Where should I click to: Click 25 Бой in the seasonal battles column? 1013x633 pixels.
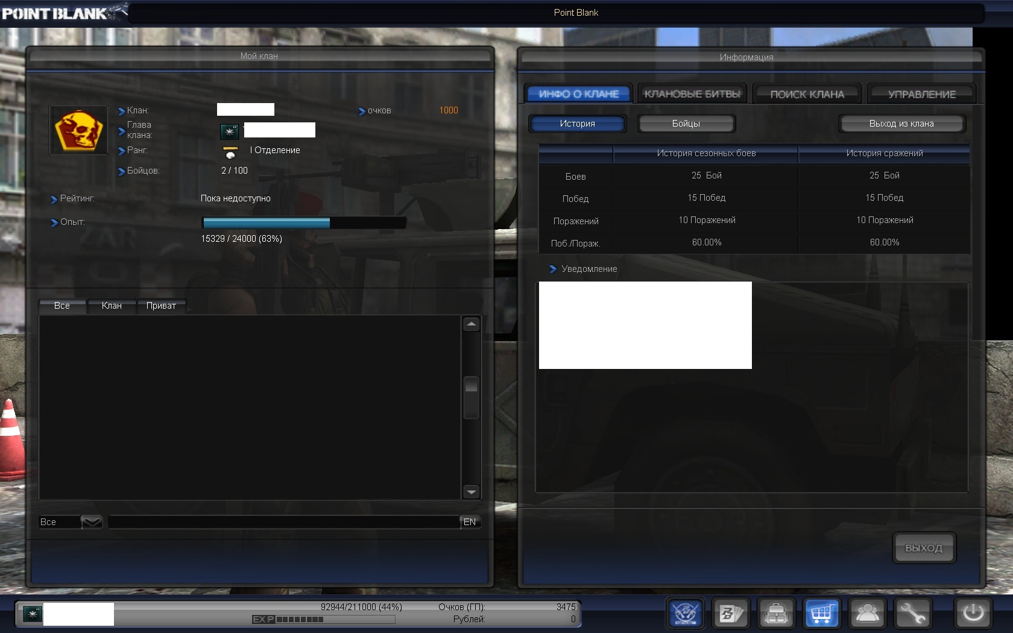coord(707,175)
